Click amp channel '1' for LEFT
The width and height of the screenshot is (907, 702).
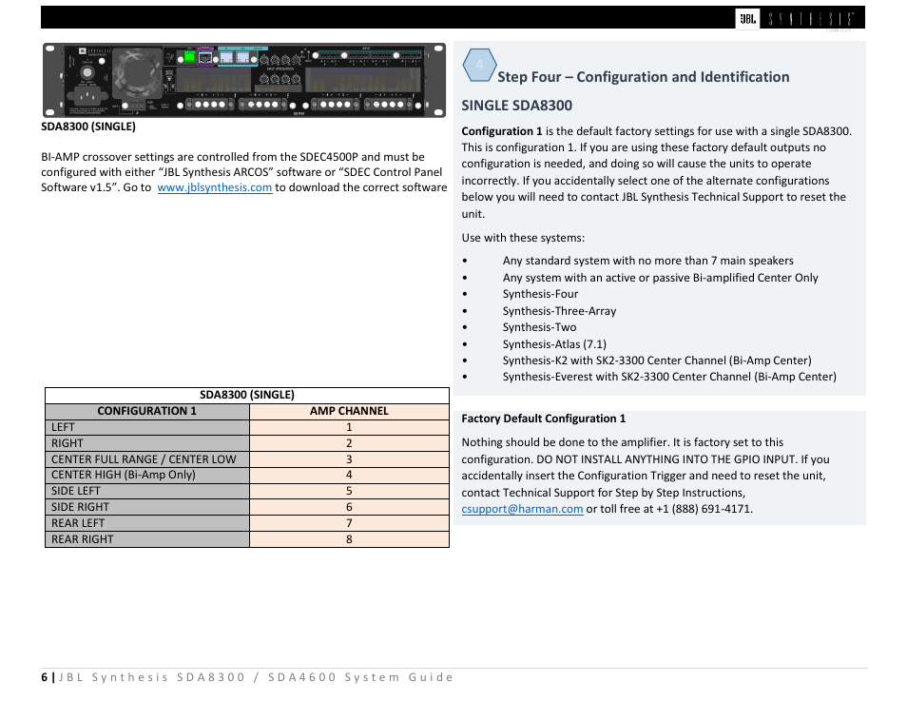(349, 427)
